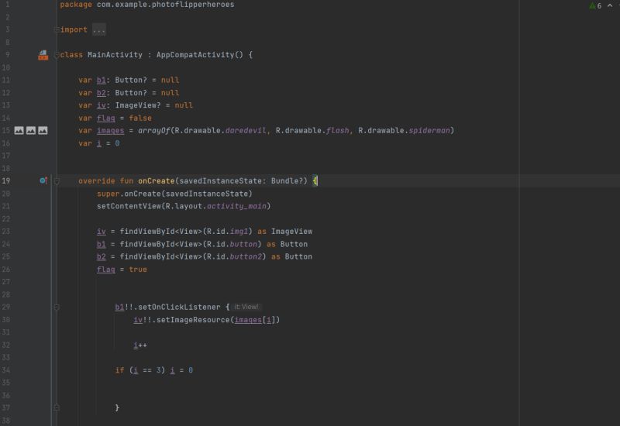This screenshot has width=620, height=426.
Task: Open the warnings indicator showing 6 problems
Action: (595, 5)
